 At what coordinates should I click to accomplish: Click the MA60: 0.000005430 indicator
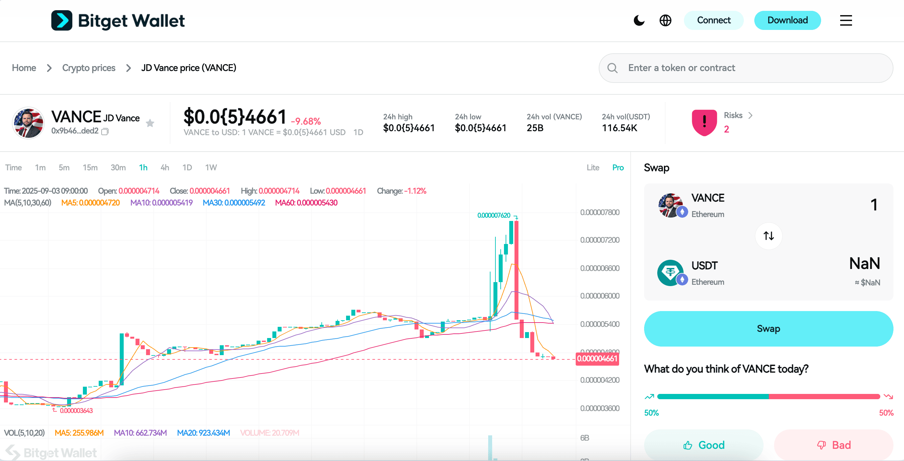click(x=306, y=203)
